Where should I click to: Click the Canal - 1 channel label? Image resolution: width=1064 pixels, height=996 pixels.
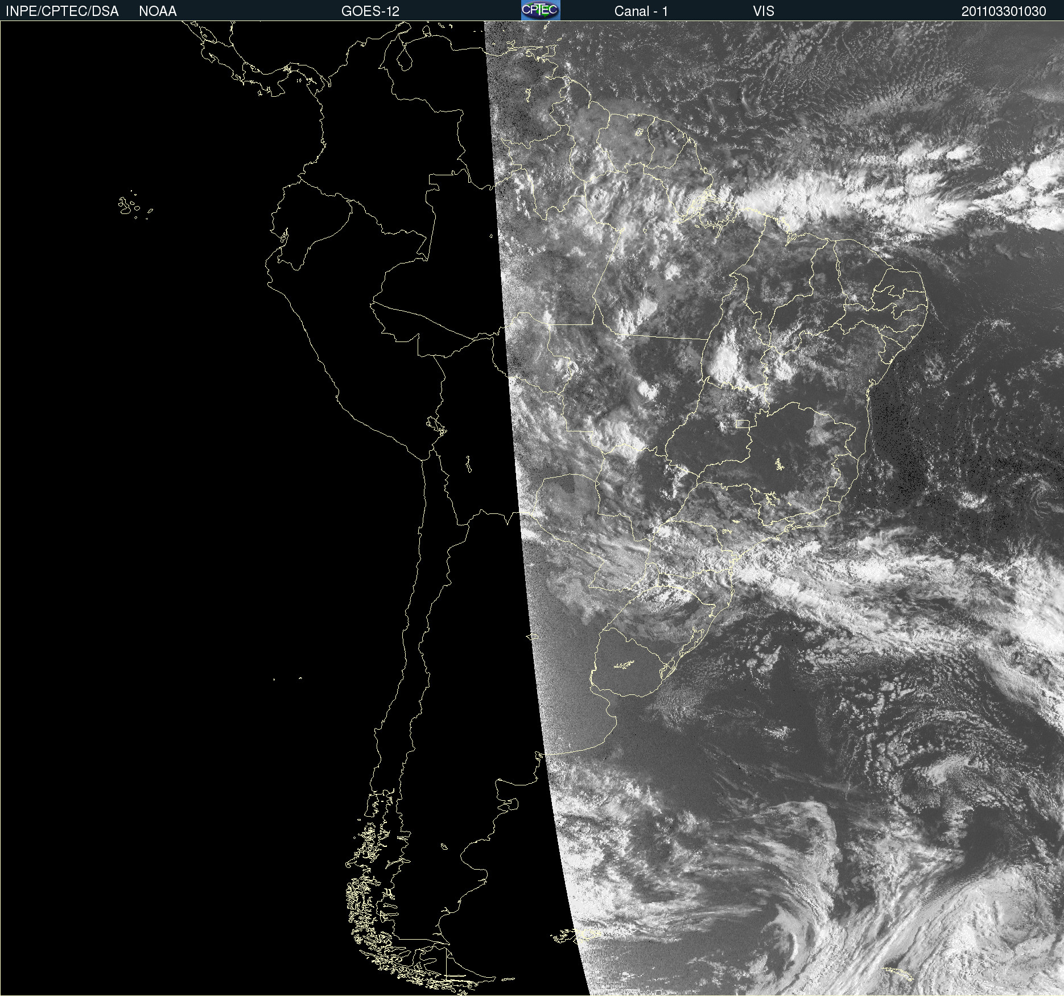641,11
